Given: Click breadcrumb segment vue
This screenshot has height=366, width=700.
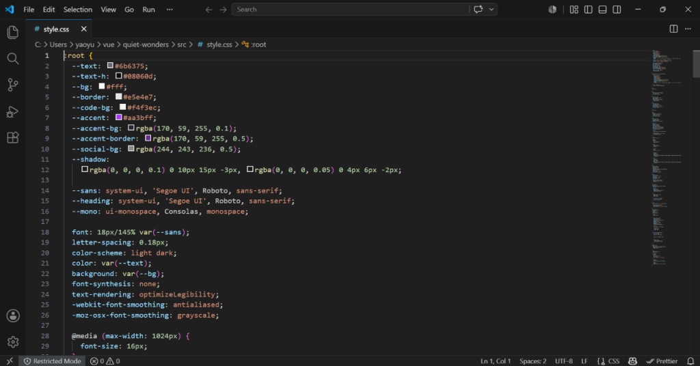Looking at the screenshot, I should 109,44.
